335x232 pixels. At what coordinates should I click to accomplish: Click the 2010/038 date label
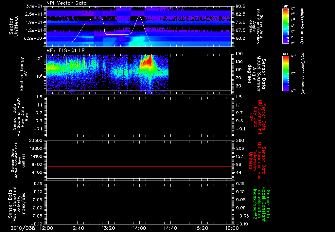(x=23, y=228)
